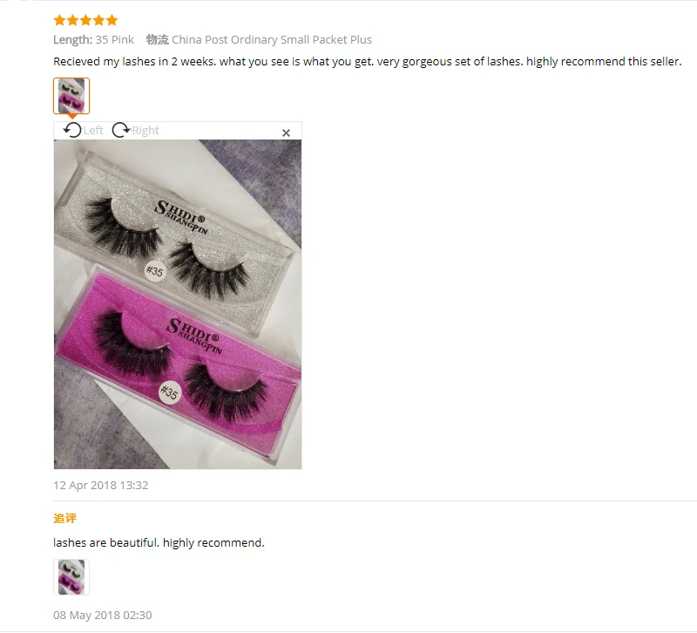The height and width of the screenshot is (633, 697).
Task: Click the '物流' logistics label
Action: point(158,39)
